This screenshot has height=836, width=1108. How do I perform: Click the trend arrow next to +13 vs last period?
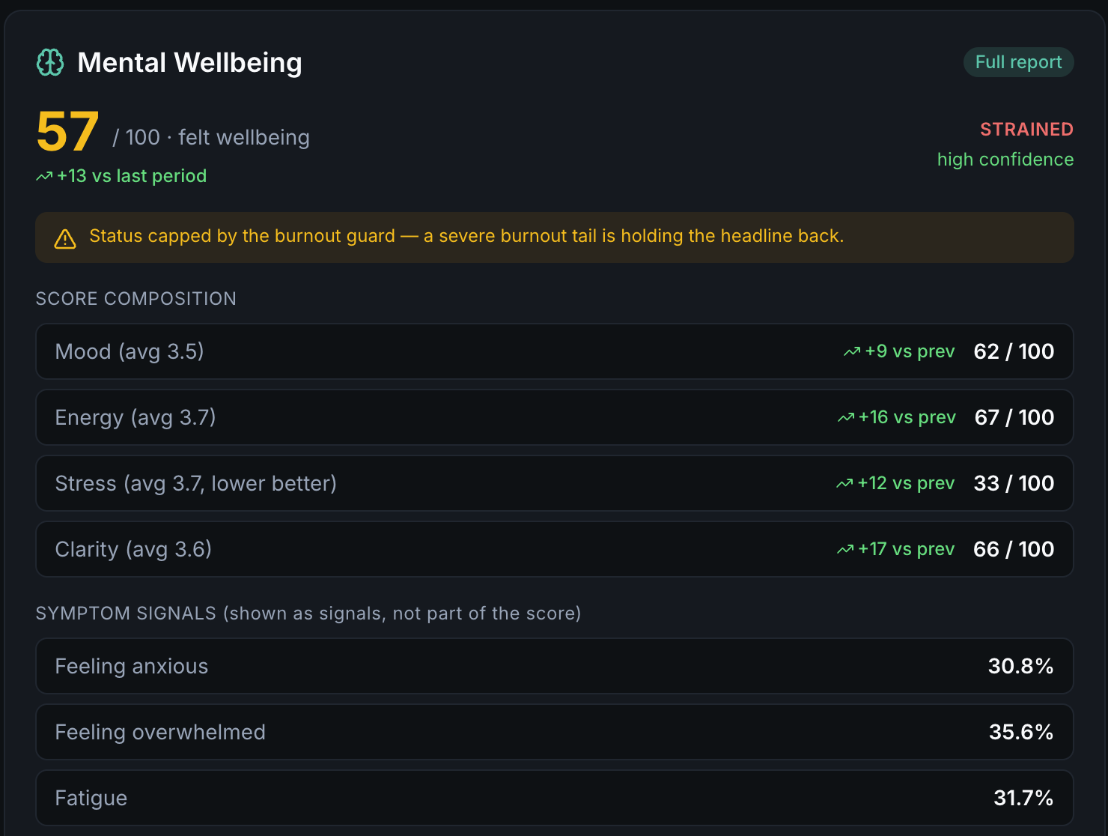(x=44, y=177)
